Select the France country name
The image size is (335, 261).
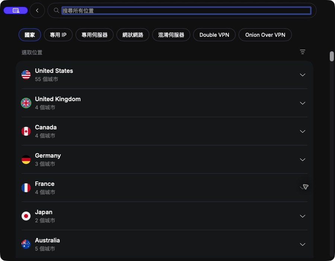[45, 184]
